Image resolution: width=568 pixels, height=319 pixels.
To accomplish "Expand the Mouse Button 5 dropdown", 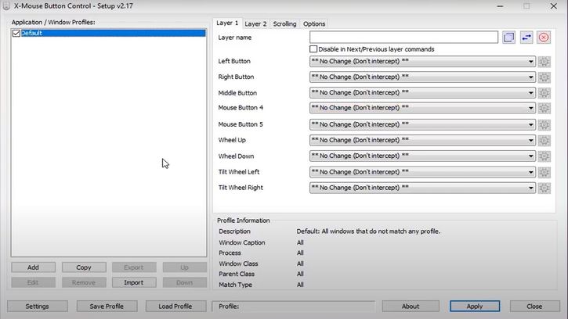I will pyautogui.click(x=422, y=124).
